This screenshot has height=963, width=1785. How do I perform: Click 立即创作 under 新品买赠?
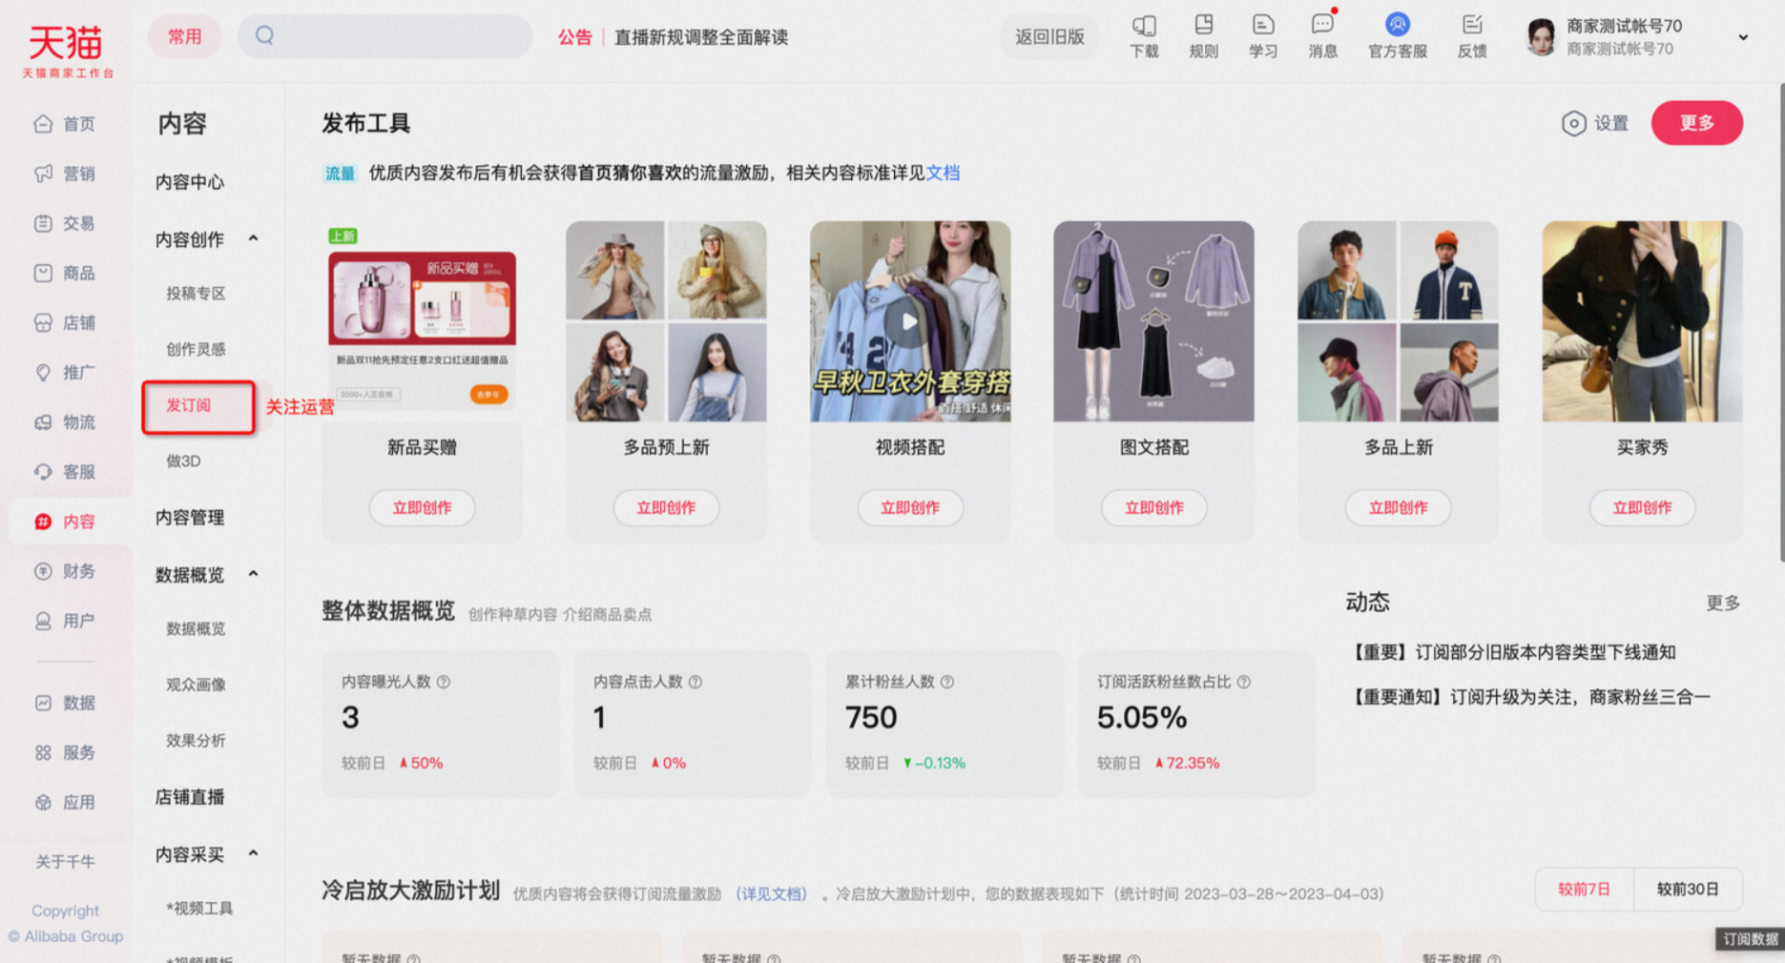(423, 508)
